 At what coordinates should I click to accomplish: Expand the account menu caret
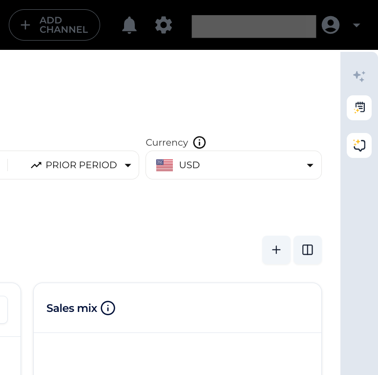[357, 25]
